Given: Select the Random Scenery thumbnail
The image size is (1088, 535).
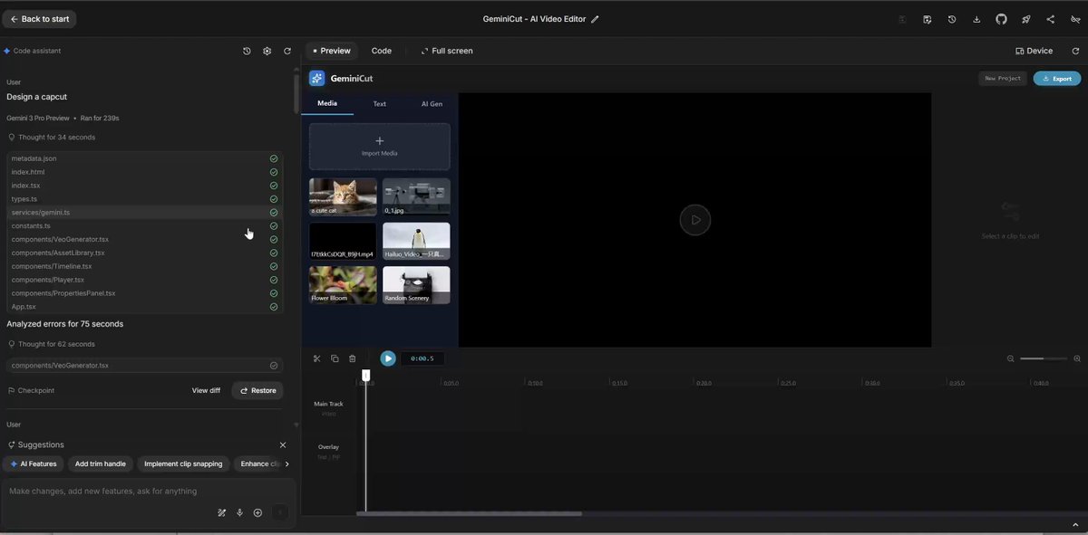Looking at the screenshot, I should pyautogui.click(x=416, y=285).
